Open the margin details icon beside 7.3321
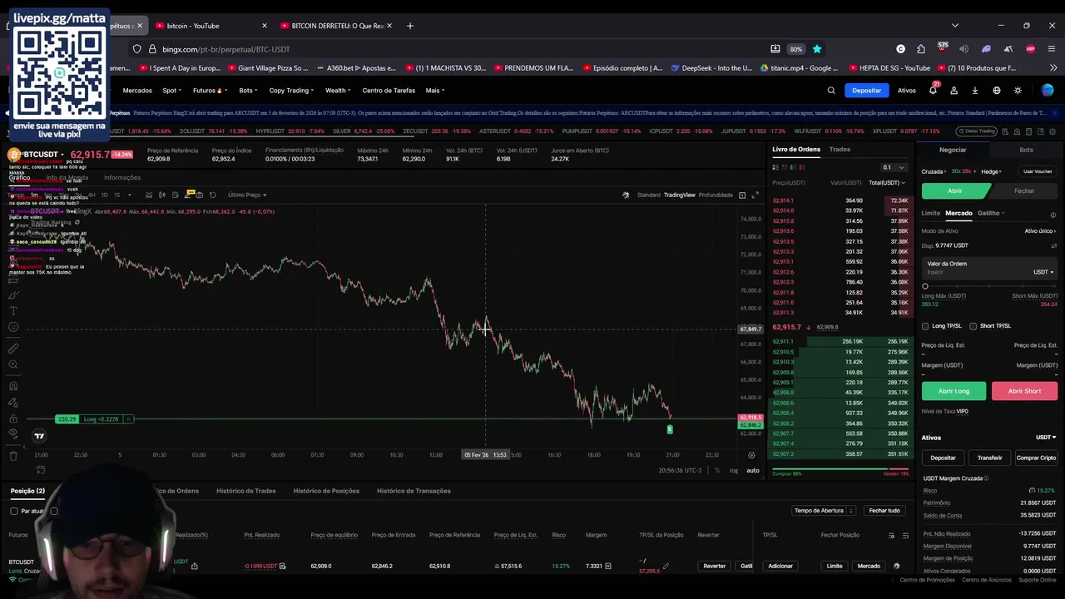 coord(608,566)
